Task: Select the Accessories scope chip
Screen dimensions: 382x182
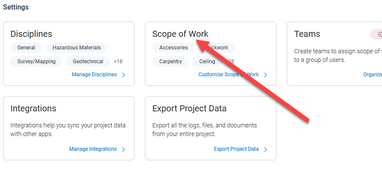Action: [173, 48]
